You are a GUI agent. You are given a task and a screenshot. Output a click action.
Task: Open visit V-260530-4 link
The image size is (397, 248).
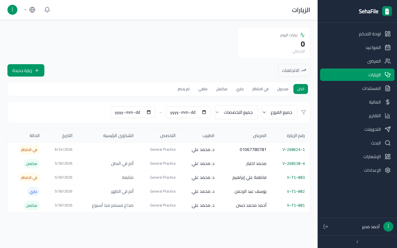[x=294, y=164]
